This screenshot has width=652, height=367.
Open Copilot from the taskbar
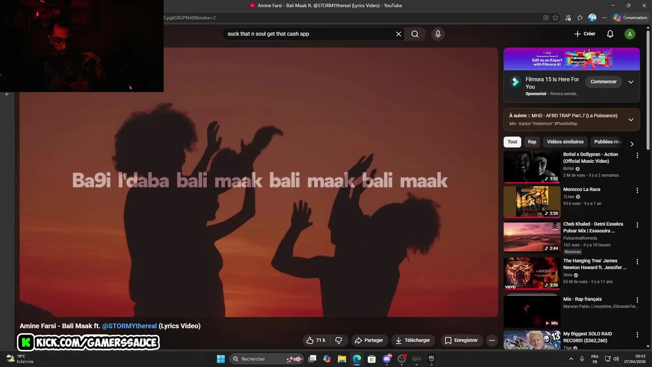coord(327,359)
